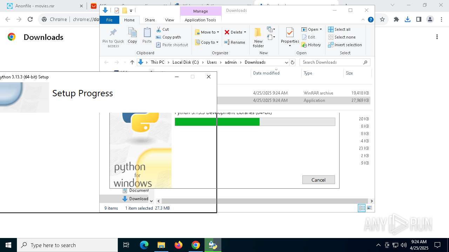Toggle Chrome side panel icon
This screenshot has height=252, width=449.
tap(419, 20)
